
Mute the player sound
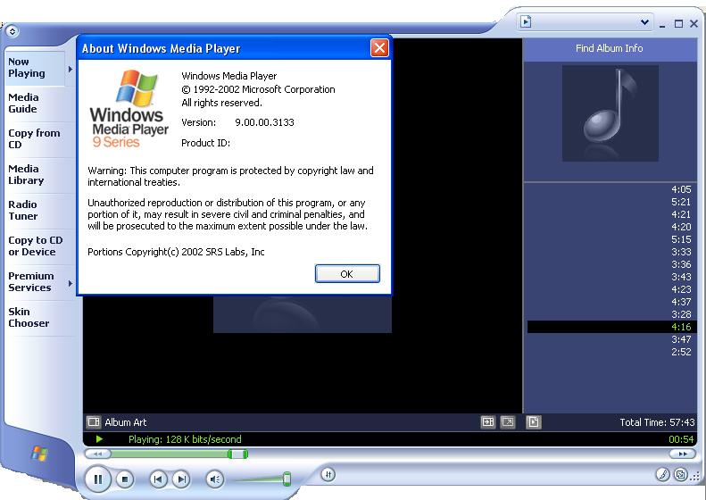215,479
